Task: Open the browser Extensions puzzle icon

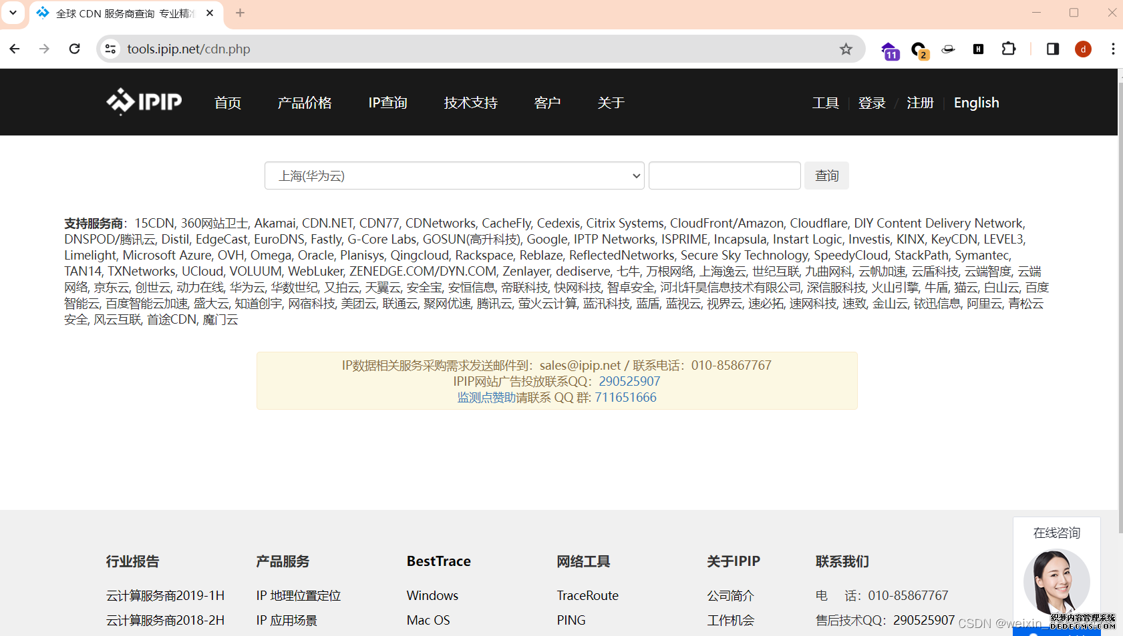Action: pyautogui.click(x=1009, y=49)
